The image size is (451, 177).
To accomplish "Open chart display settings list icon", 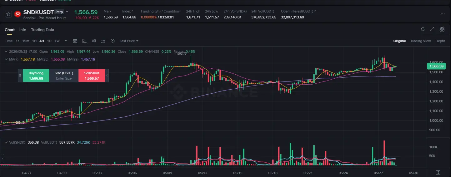I will point(103,41).
